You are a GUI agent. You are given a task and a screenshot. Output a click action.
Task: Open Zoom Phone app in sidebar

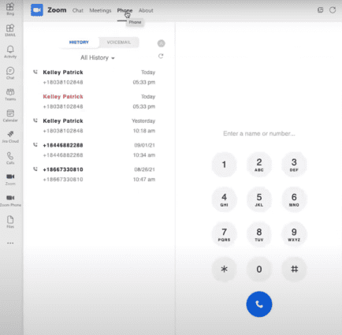pos(10,201)
